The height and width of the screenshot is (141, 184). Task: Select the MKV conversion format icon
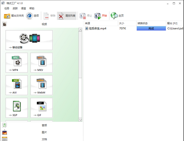point(41,63)
